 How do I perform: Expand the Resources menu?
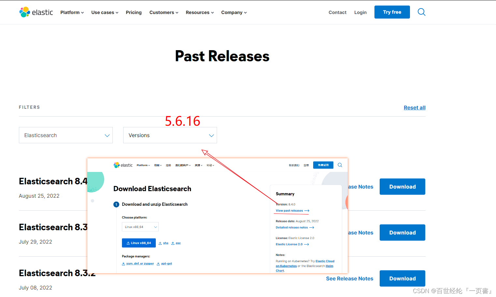tap(200, 12)
